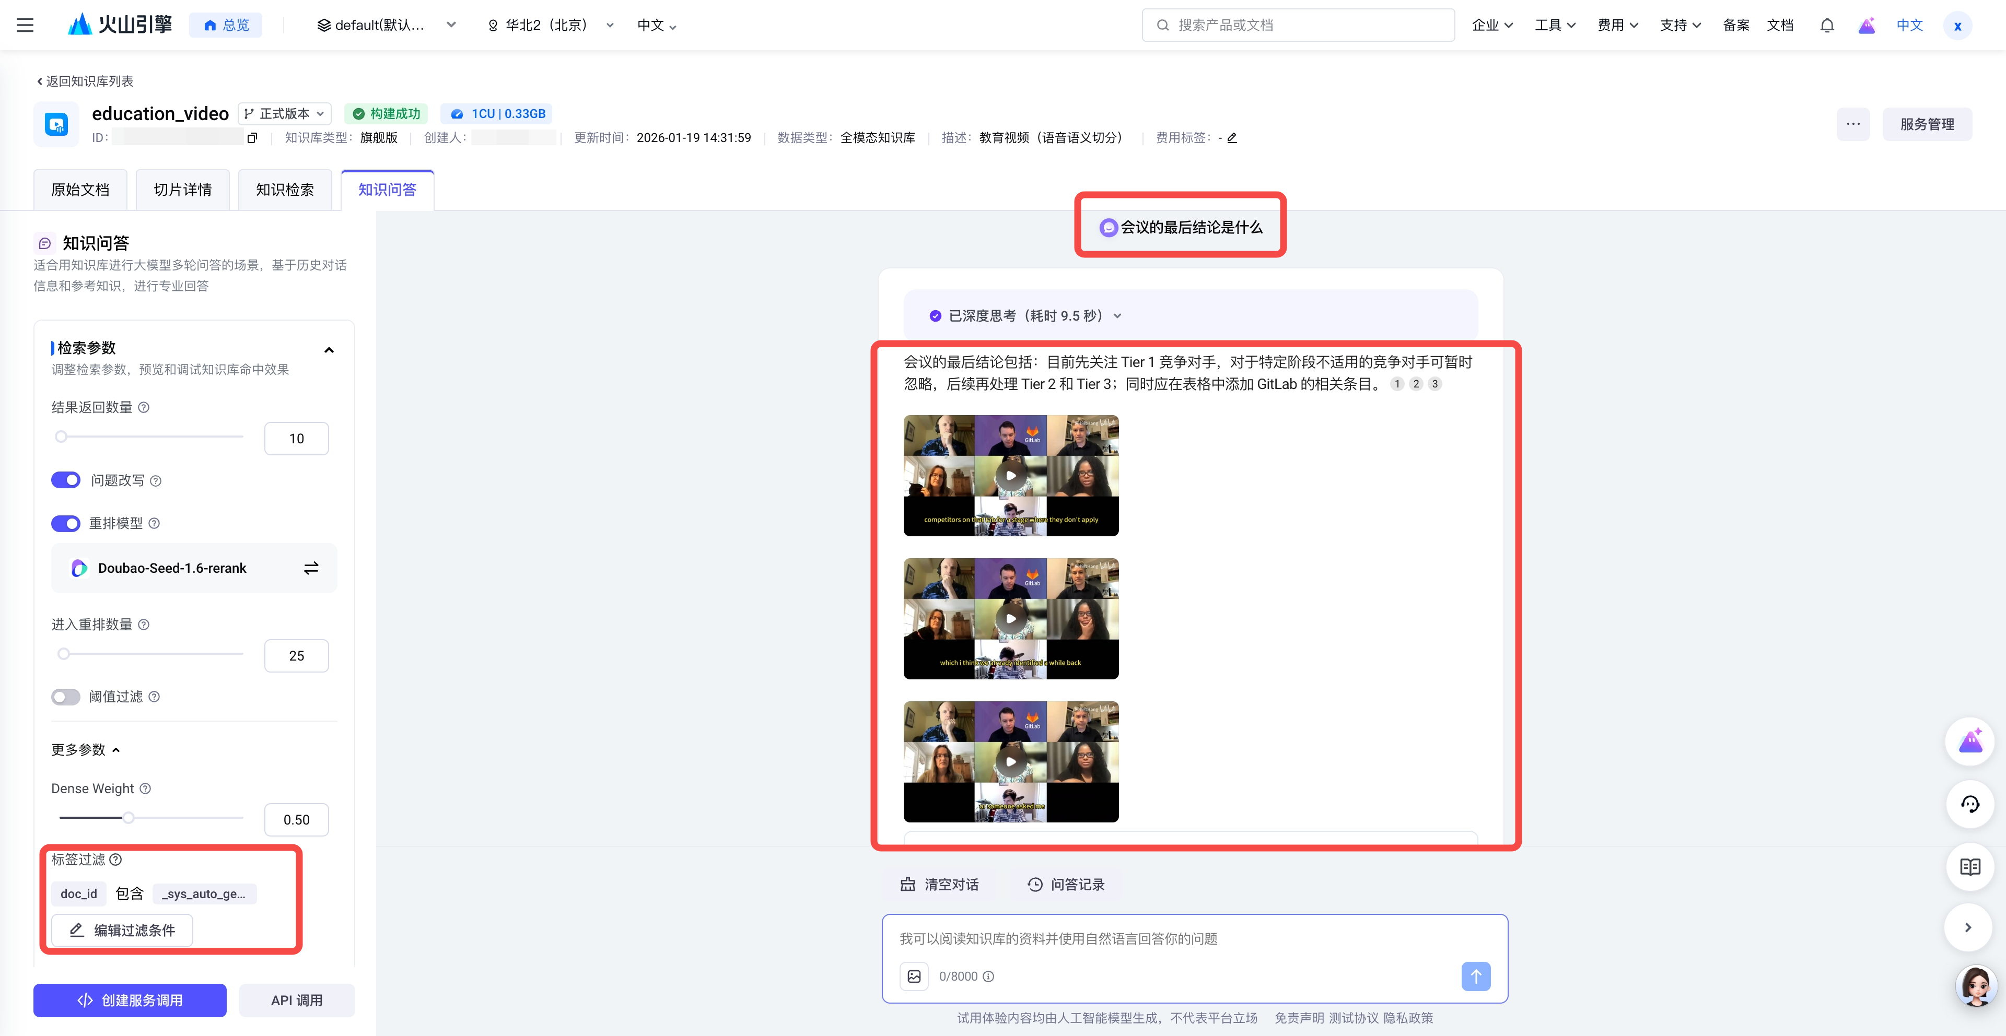Turn off the 重排模型 switch
Screen dimensions: 2006x1036
(66, 523)
